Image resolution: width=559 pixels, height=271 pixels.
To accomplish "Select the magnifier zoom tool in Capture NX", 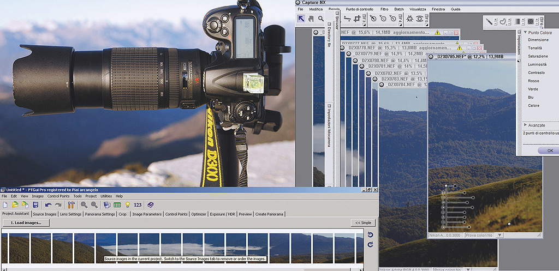I will [321, 19].
